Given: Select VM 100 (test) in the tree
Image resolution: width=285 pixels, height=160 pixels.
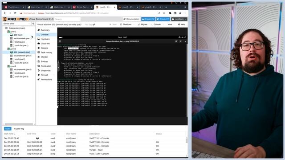Looking at the screenshot, I should pyautogui.click(x=18, y=35).
